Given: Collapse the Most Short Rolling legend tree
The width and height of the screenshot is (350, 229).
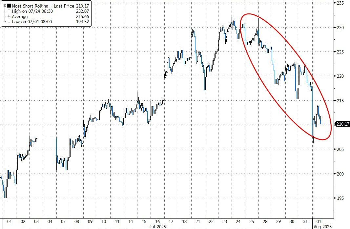Looking at the screenshot, I should pyautogui.click(x=5, y=6).
